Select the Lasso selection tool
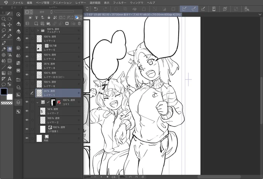 (x=3, y=31)
